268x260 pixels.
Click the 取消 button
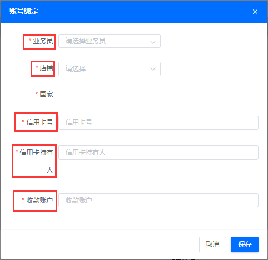pos(212,244)
